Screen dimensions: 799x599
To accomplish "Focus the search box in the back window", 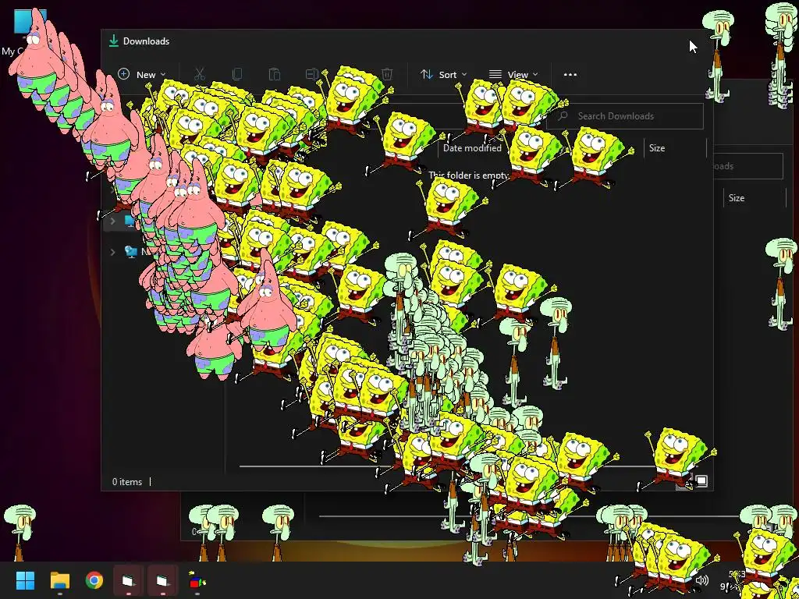I will coord(748,166).
